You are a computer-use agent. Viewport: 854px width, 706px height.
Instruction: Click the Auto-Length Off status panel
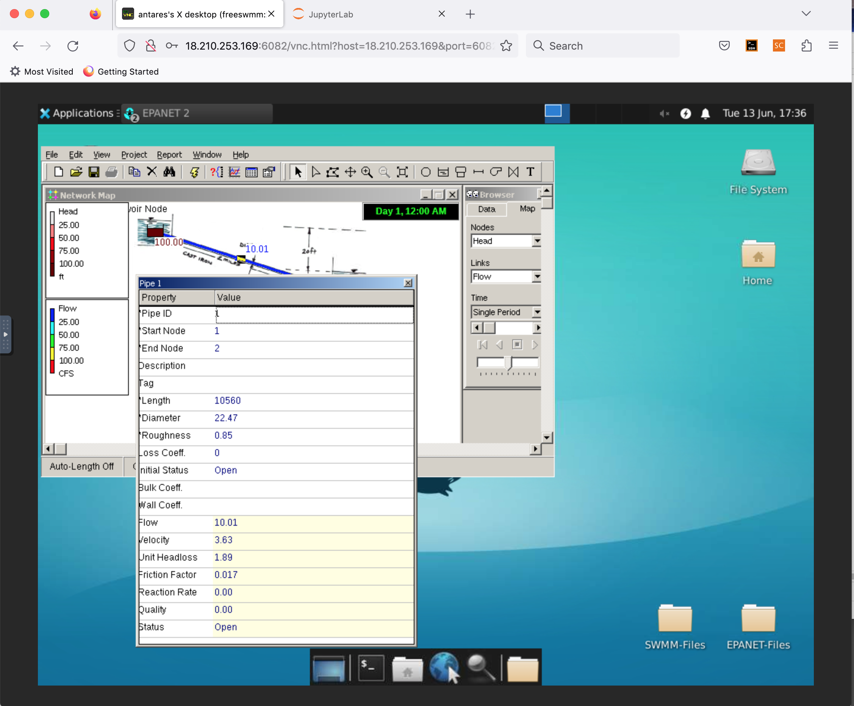[x=82, y=467]
